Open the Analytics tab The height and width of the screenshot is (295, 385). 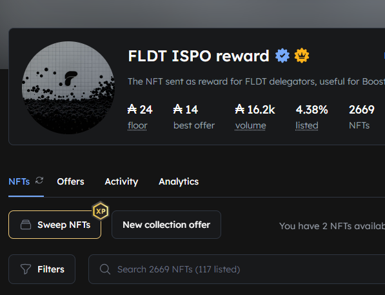point(179,181)
